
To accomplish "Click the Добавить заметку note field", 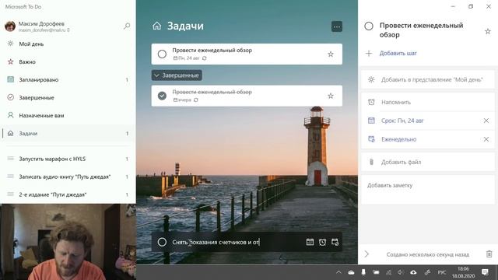I will [427, 190].
